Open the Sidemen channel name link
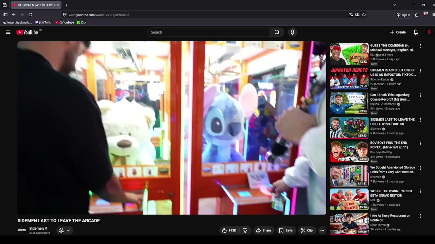435x244 pixels. pyautogui.click(x=36, y=228)
